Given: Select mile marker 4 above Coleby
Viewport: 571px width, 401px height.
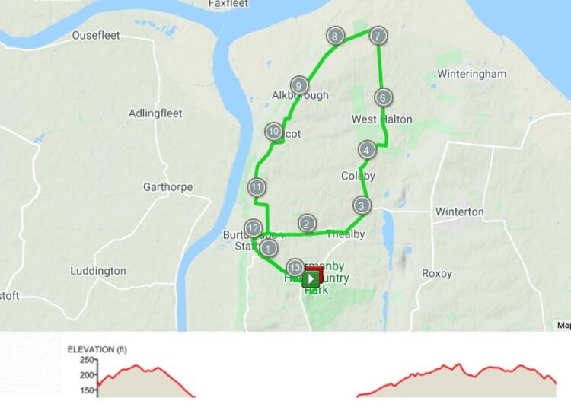Looking at the screenshot, I should coord(367,150).
